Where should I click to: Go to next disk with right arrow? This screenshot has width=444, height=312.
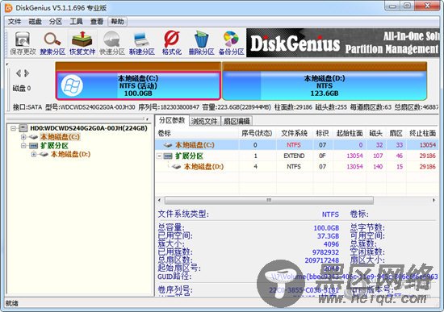point(27,73)
